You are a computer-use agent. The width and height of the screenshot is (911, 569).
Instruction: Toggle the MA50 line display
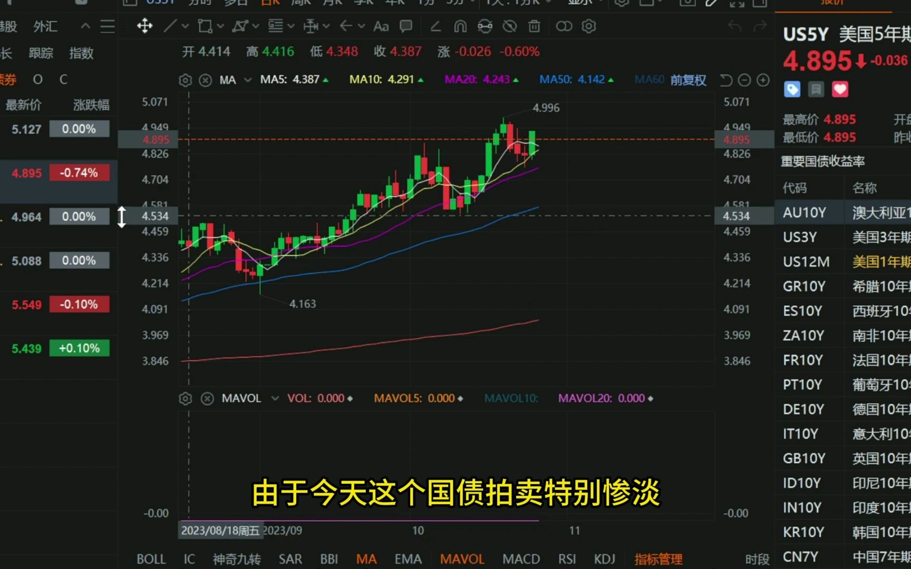click(576, 80)
